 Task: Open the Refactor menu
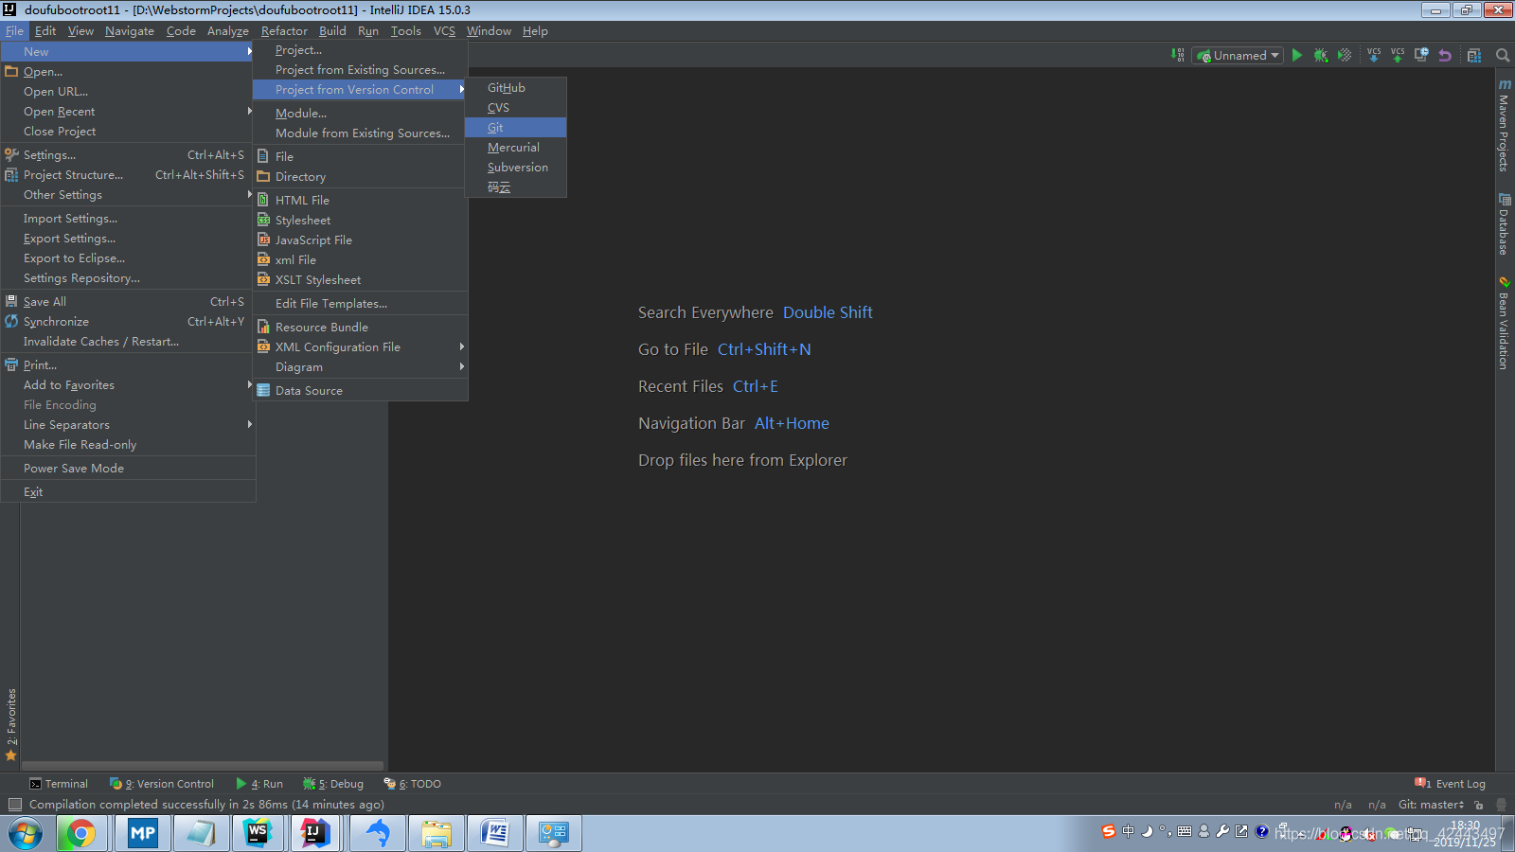[x=284, y=31]
